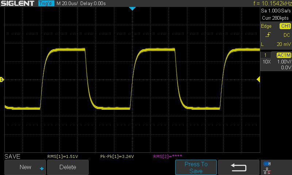The height and width of the screenshot is (175, 292).
Task: Click the 1.00V/ vertical scale value
Action: pos(284,62)
